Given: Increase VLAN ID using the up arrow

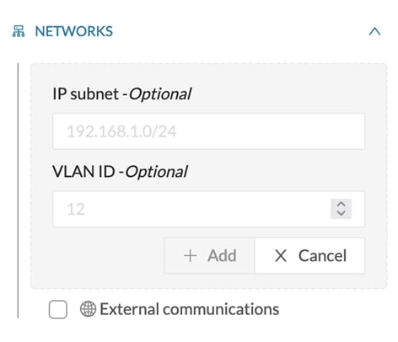Looking at the screenshot, I should click(x=342, y=205).
